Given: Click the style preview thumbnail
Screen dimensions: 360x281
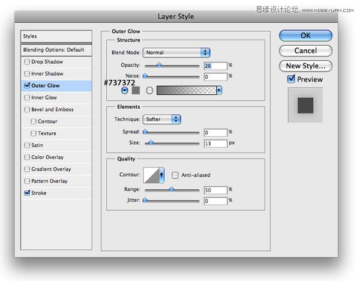Looking at the screenshot, I should pos(305,105).
